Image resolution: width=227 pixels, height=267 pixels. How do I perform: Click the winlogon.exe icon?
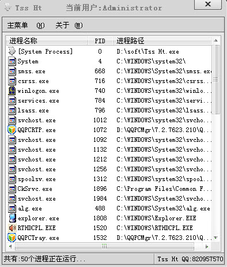[x=12, y=91]
